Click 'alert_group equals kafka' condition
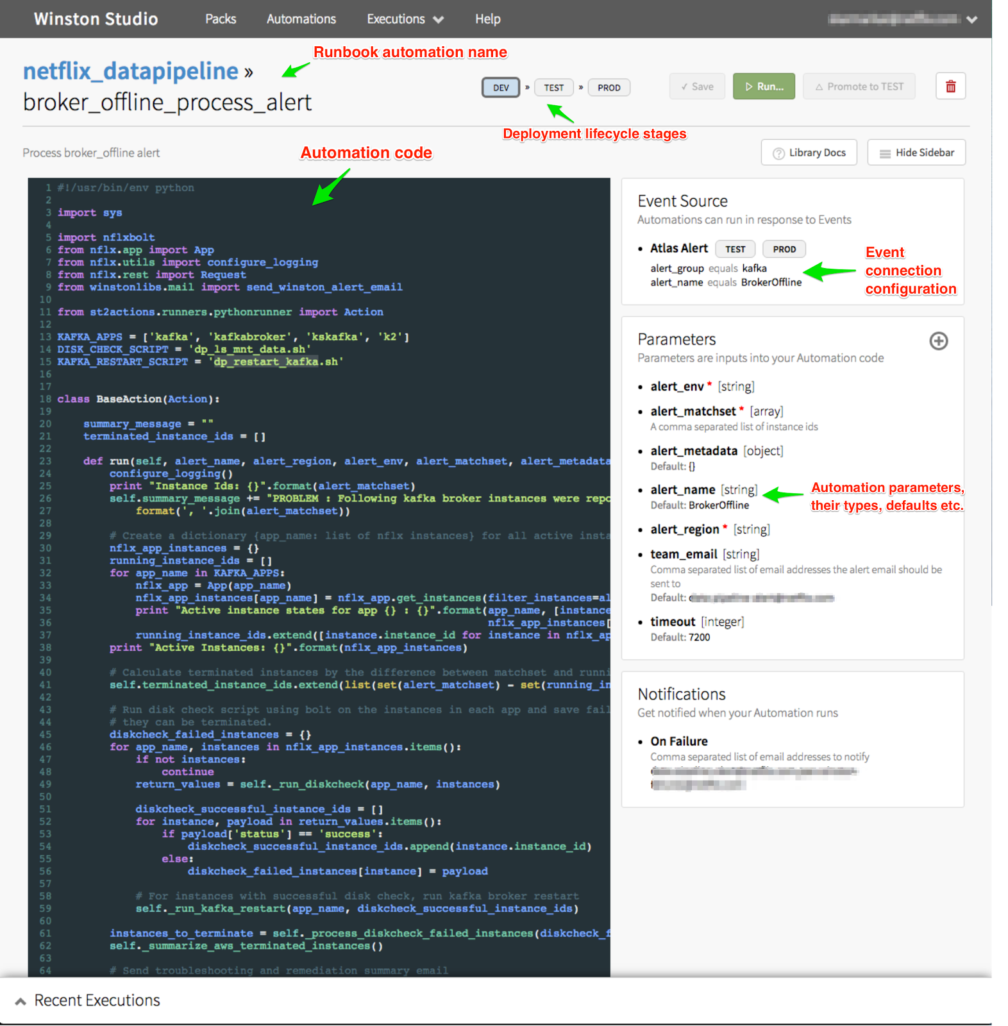The image size is (1008, 1026). point(709,269)
